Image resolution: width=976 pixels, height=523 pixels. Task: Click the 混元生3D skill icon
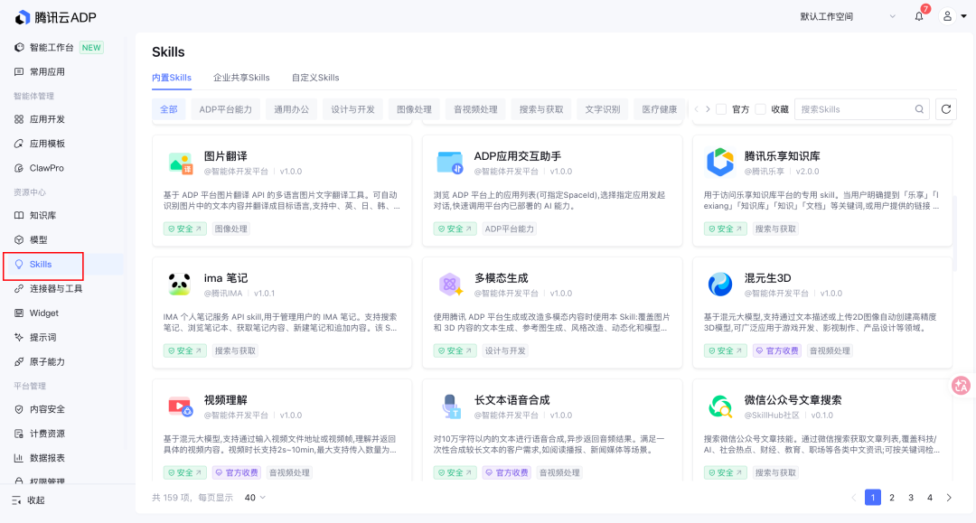coord(720,285)
